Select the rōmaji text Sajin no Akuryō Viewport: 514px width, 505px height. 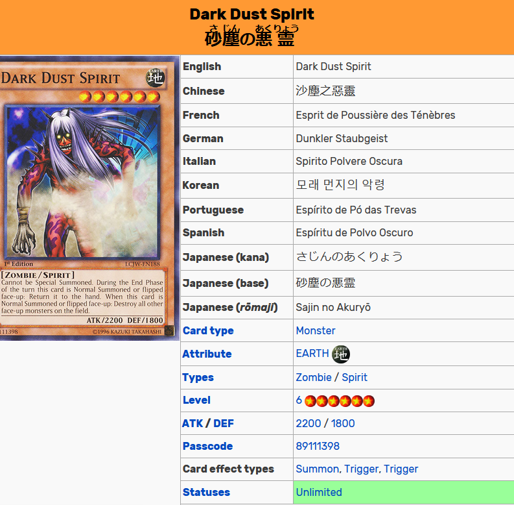click(x=333, y=307)
